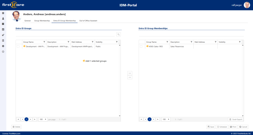Image resolution: width=253 pixels, height=135 pixels.
Task: Click the 'M365-Sales-1903' group name
Action: (156, 47)
